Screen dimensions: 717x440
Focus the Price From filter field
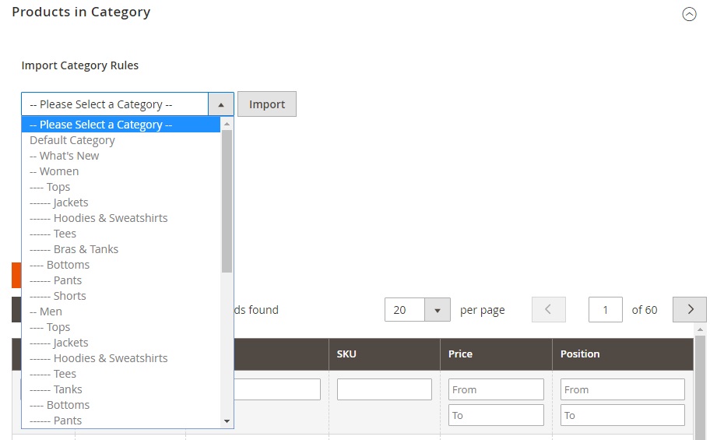(496, 389)
